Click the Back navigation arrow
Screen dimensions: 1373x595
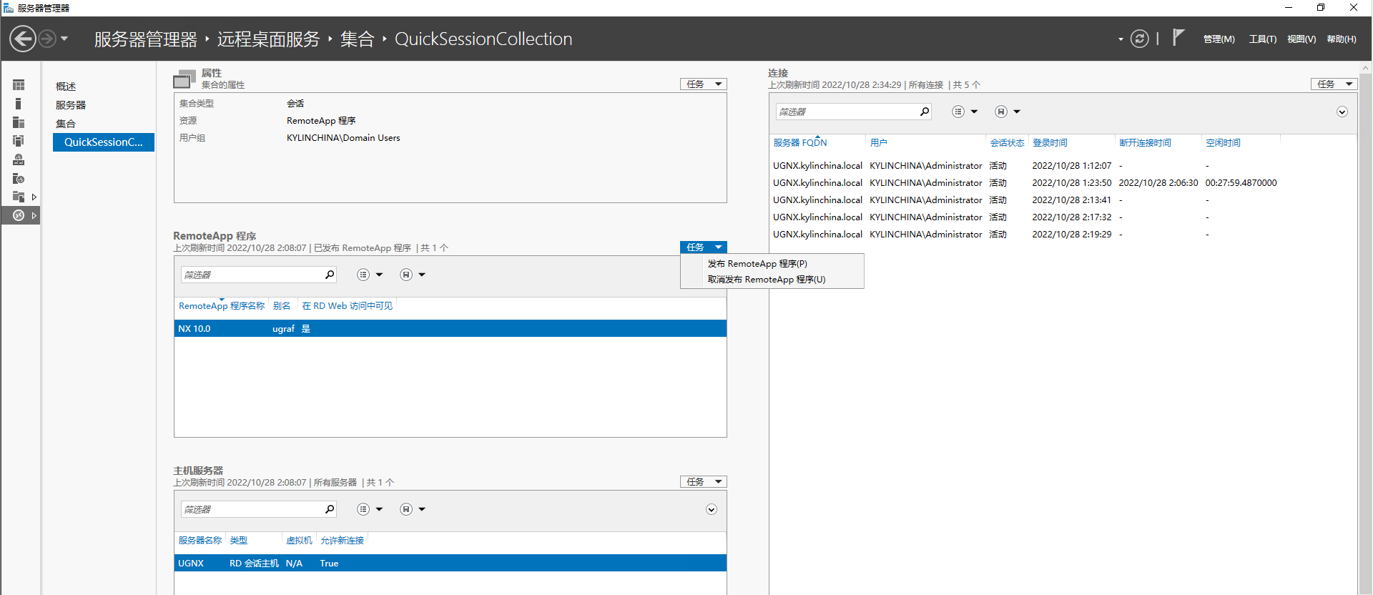23,39
